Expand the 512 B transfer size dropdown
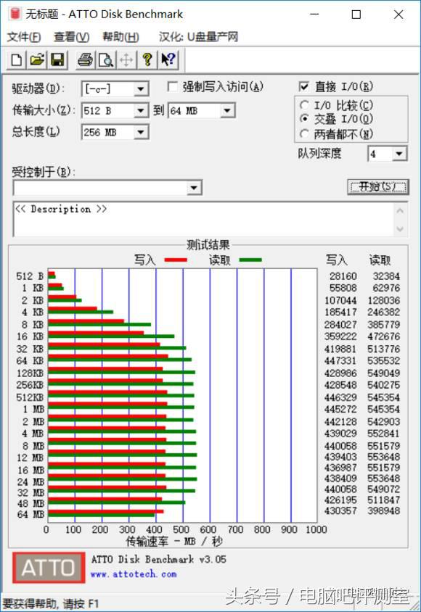The image size is (421, 612). click(141, 111)
